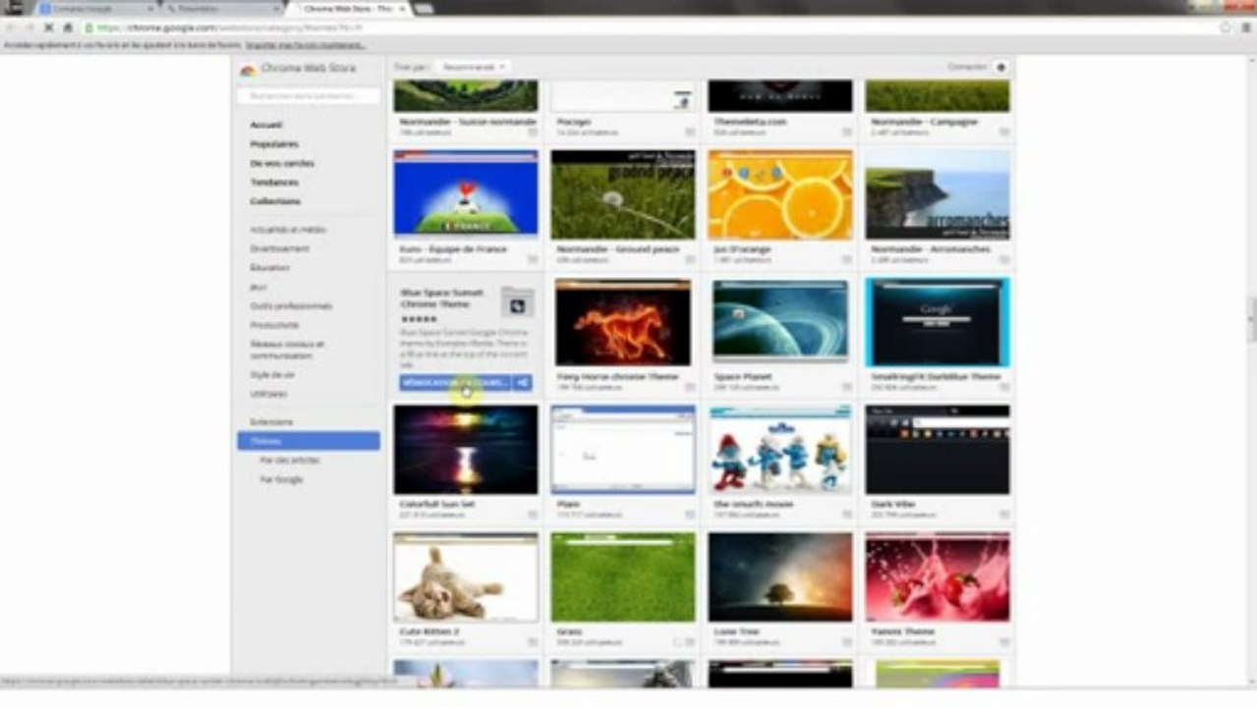Click the small icon beside Plain users count

click(x=688, y=515)
